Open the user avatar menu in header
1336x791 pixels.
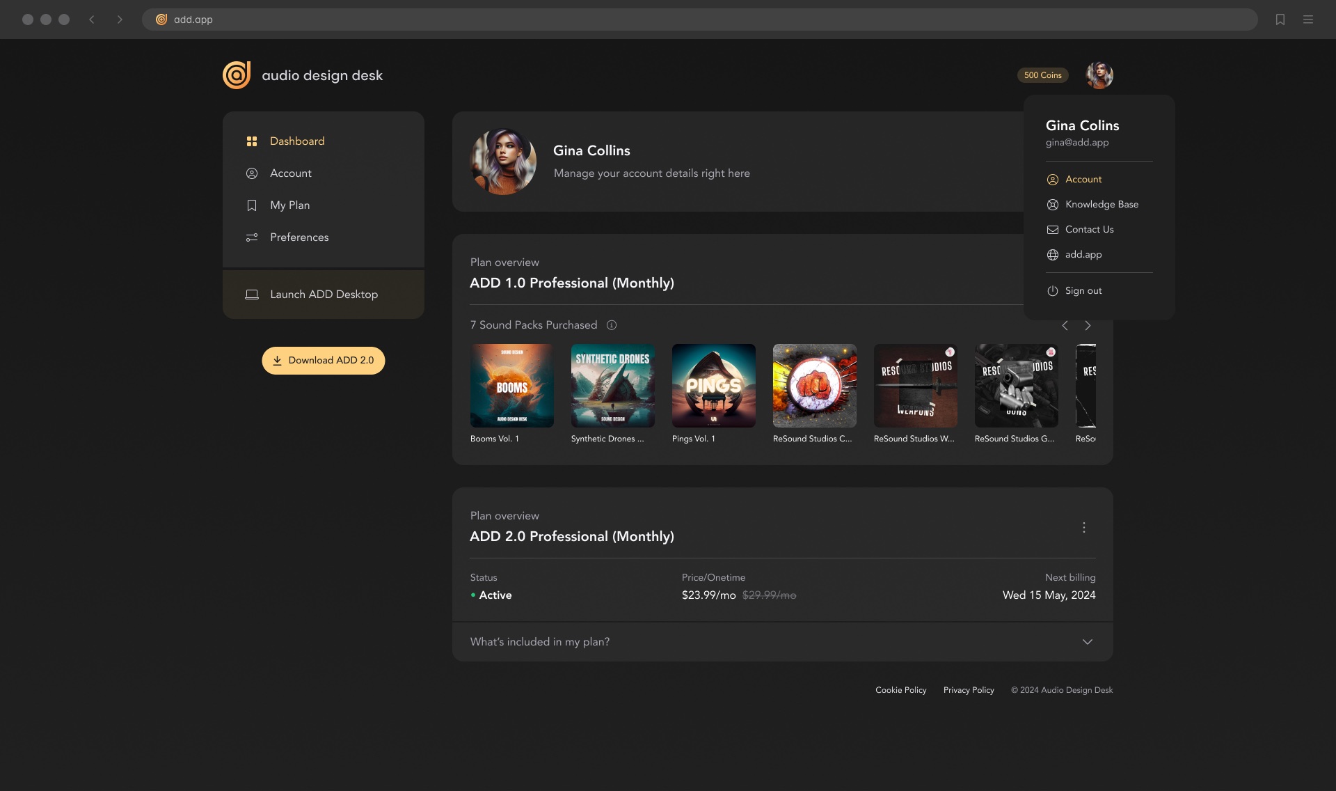coord(1099,75)
